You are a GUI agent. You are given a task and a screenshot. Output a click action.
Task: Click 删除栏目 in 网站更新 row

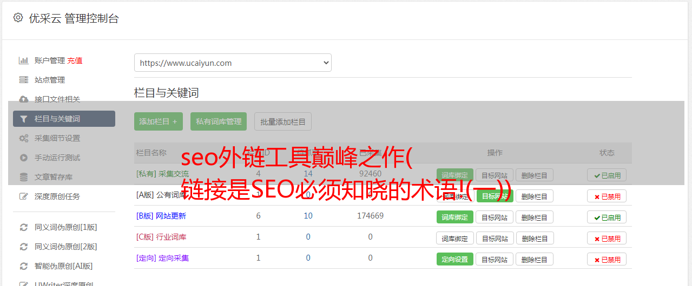point(535,217)
